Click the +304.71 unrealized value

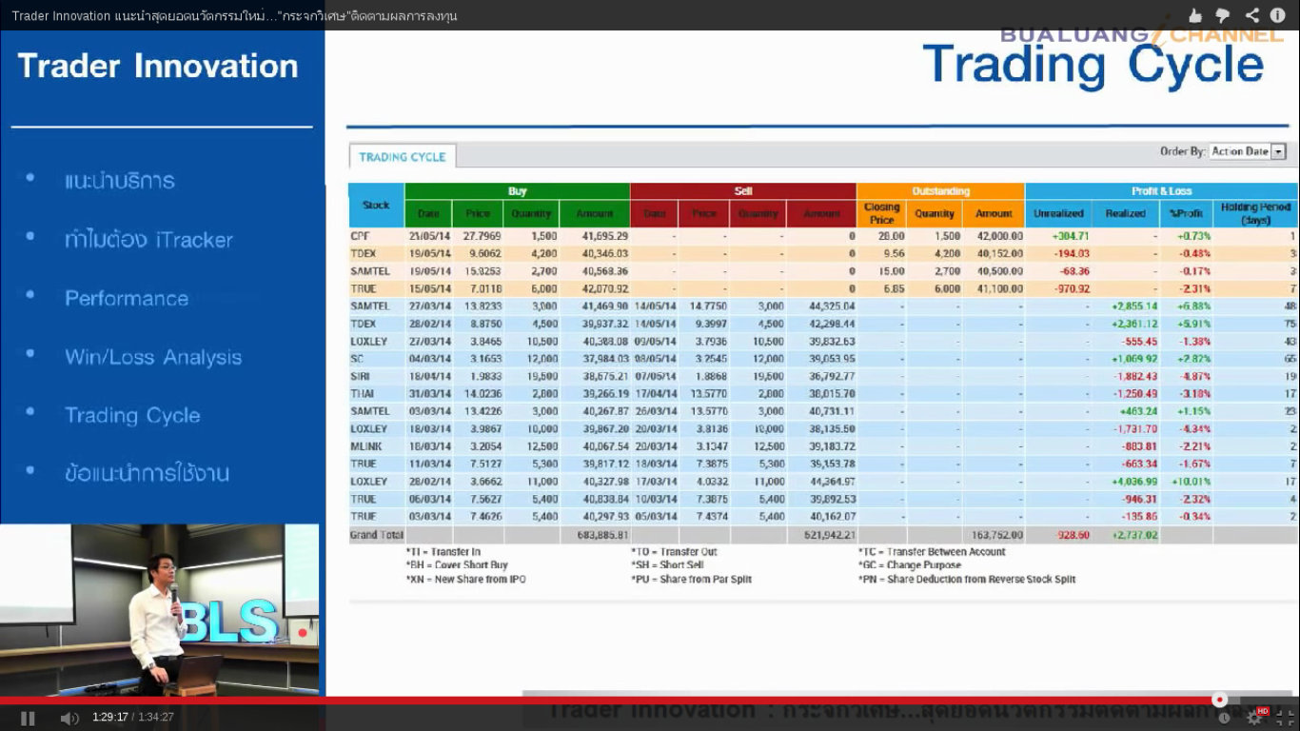point(1071,235)
